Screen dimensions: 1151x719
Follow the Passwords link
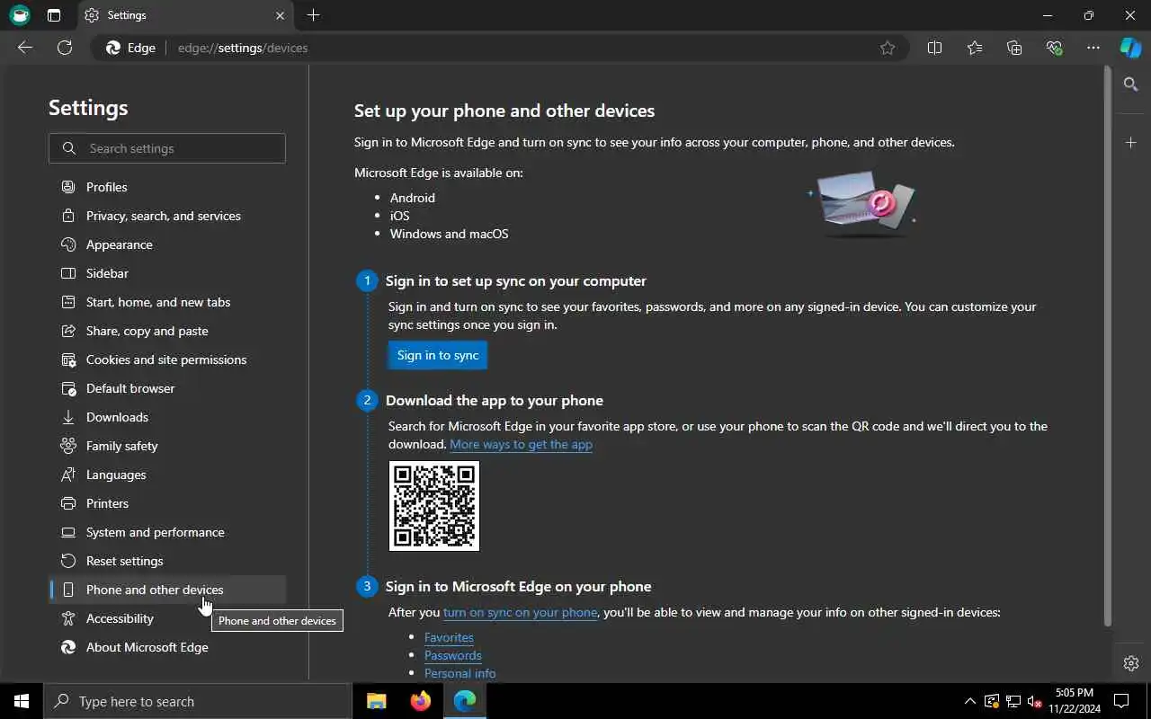(453, 655)
